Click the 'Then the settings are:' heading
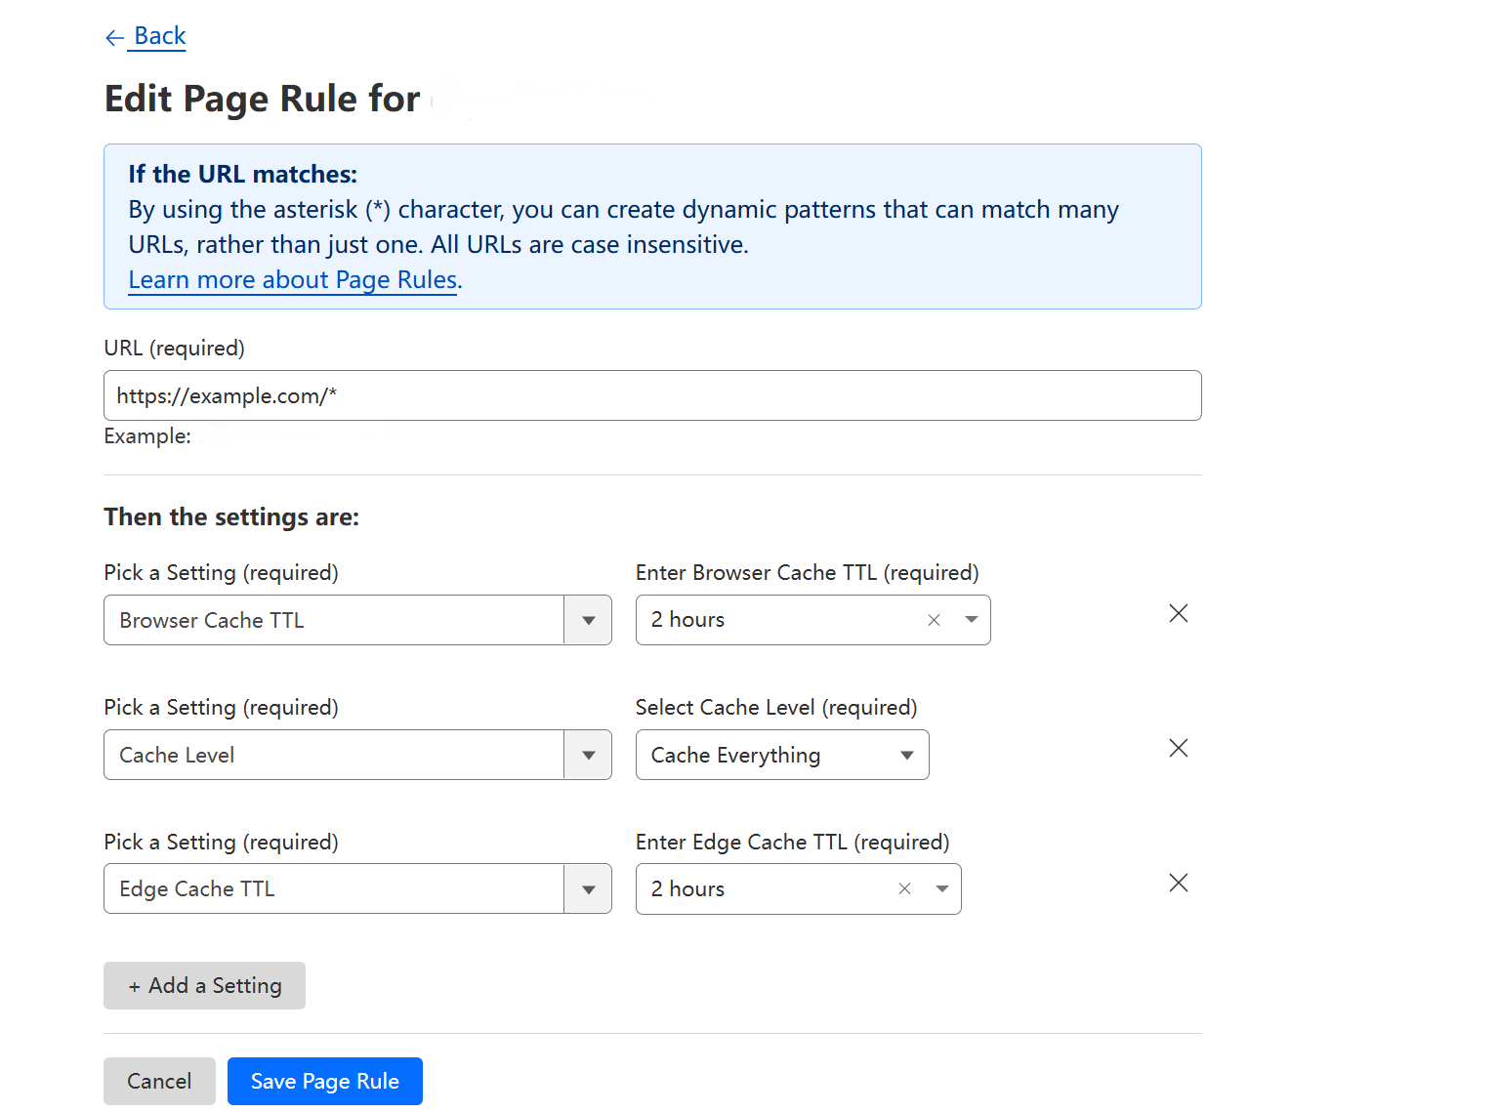The image size is (1498, 1113). (231, 516)
